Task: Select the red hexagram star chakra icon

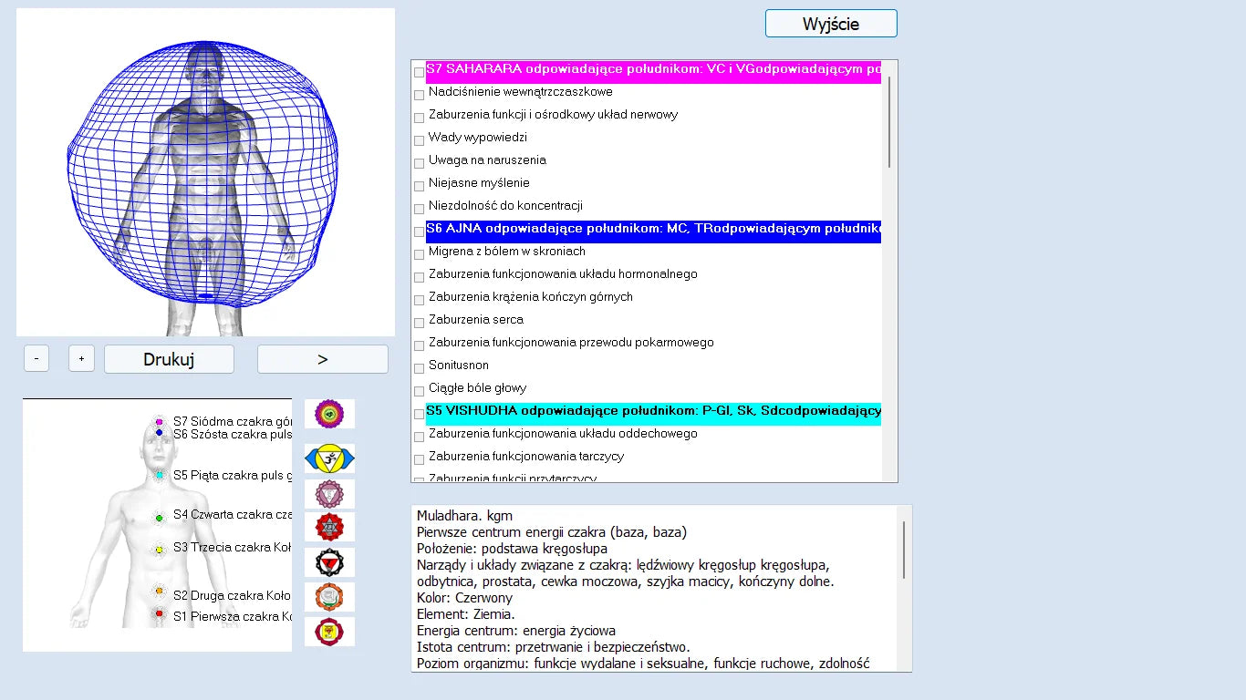Action: 329,527
